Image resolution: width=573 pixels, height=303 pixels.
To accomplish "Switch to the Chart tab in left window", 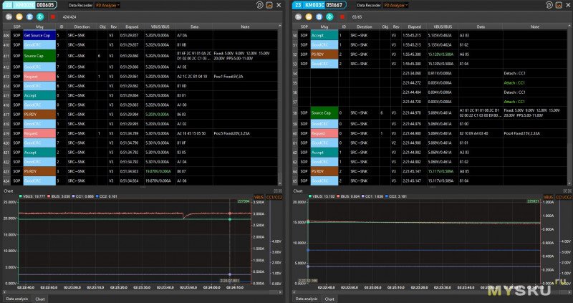I will (39, 298).
